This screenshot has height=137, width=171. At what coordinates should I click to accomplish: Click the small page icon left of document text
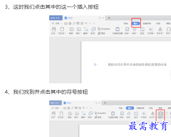(x=95, y=64)
